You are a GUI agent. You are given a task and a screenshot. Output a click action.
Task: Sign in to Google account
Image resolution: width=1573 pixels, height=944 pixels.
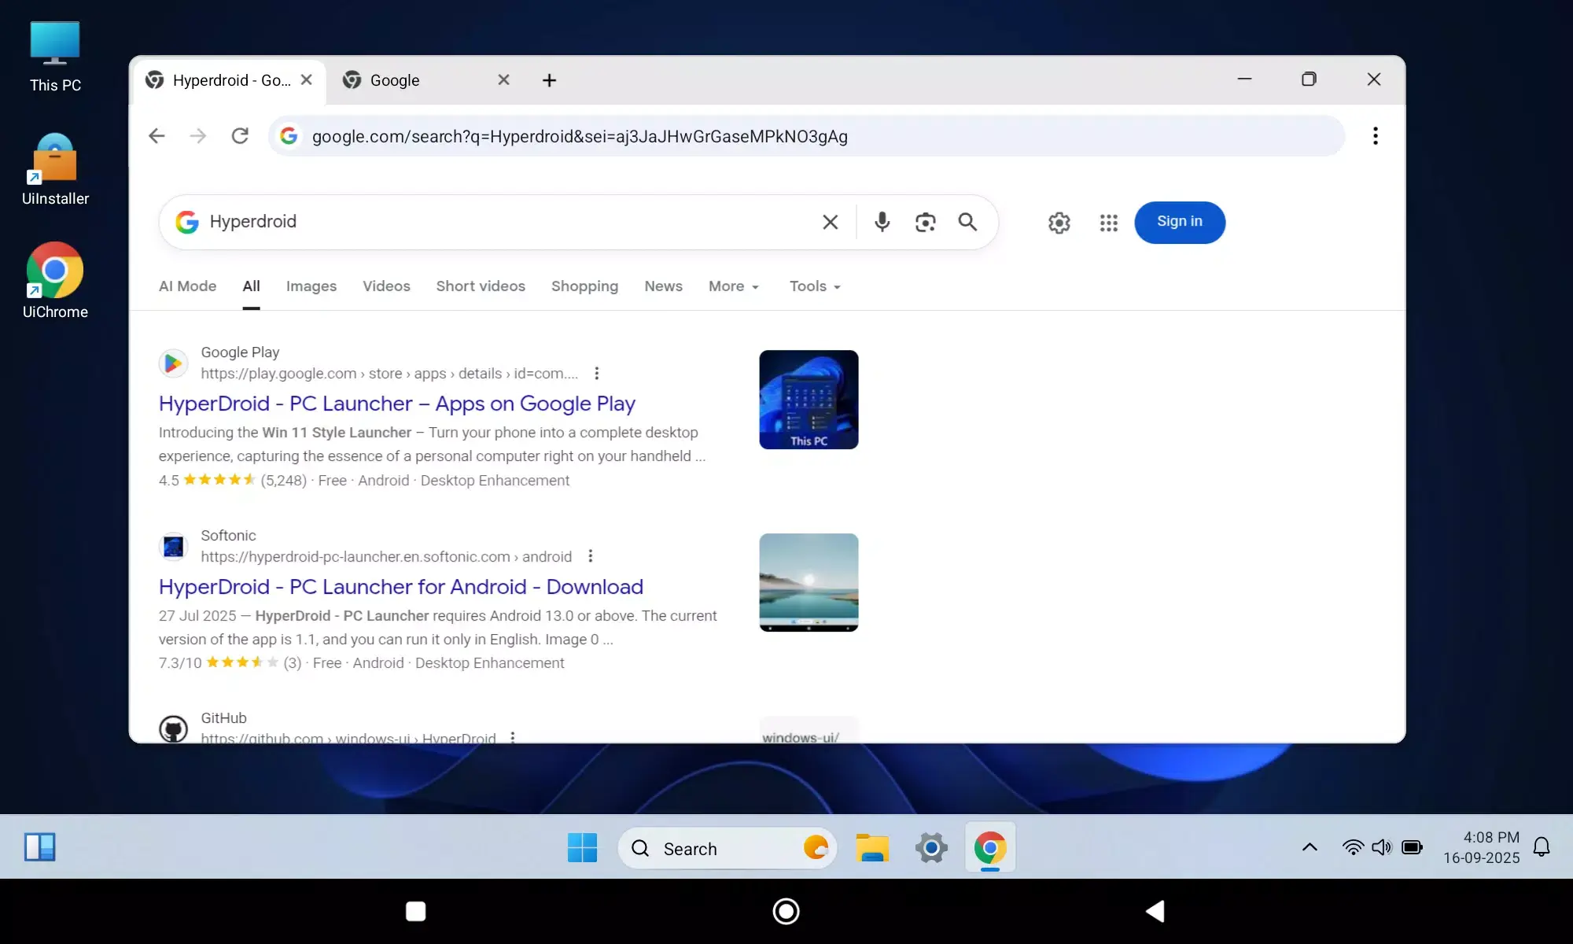(x=1179, y=222)
